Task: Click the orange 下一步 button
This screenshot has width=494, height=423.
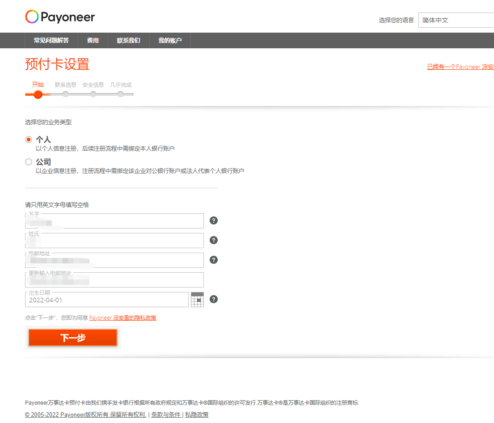Action: [x=73, y=338]
